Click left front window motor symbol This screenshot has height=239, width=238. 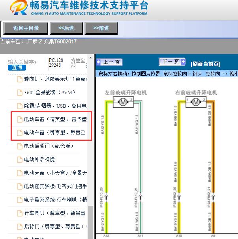pos(123,102)
